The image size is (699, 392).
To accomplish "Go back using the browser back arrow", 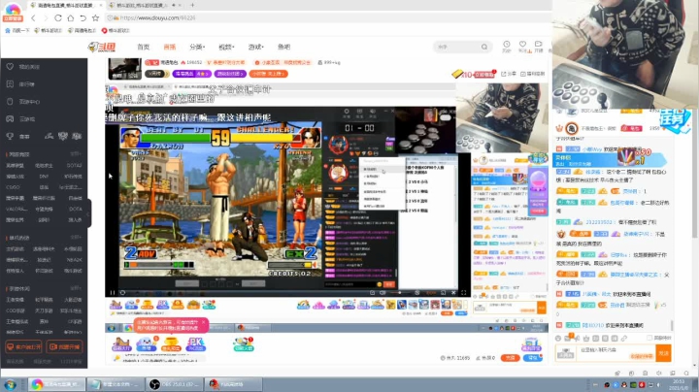I will point(33,18).
